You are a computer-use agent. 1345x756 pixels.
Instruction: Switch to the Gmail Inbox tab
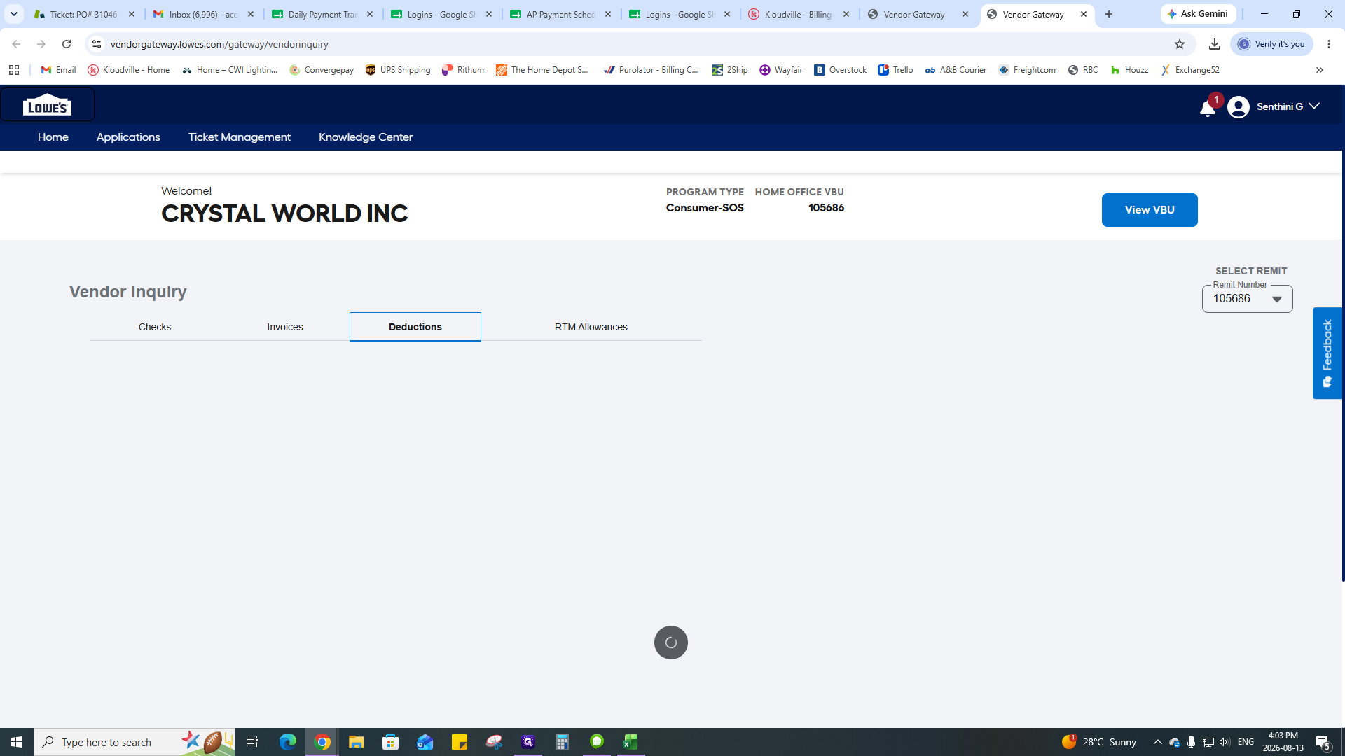coord(203,14)
